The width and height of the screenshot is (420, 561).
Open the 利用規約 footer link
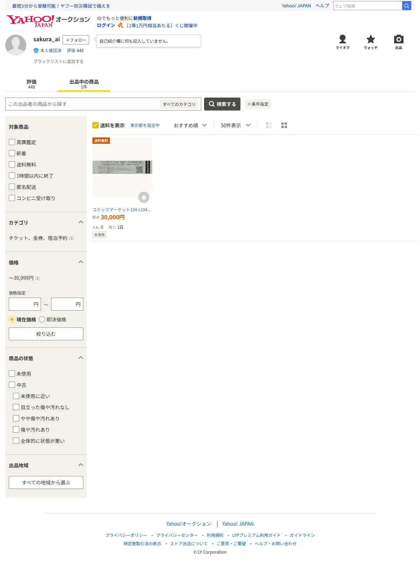(215, 535)
